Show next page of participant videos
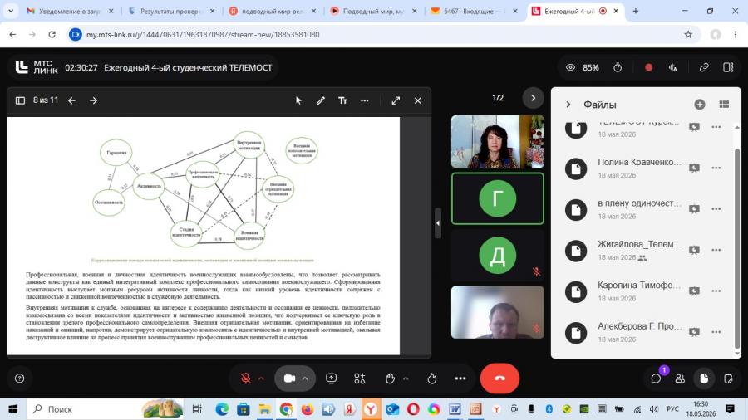Viewport: 748px width, 420px height. [x=533, y=98]
